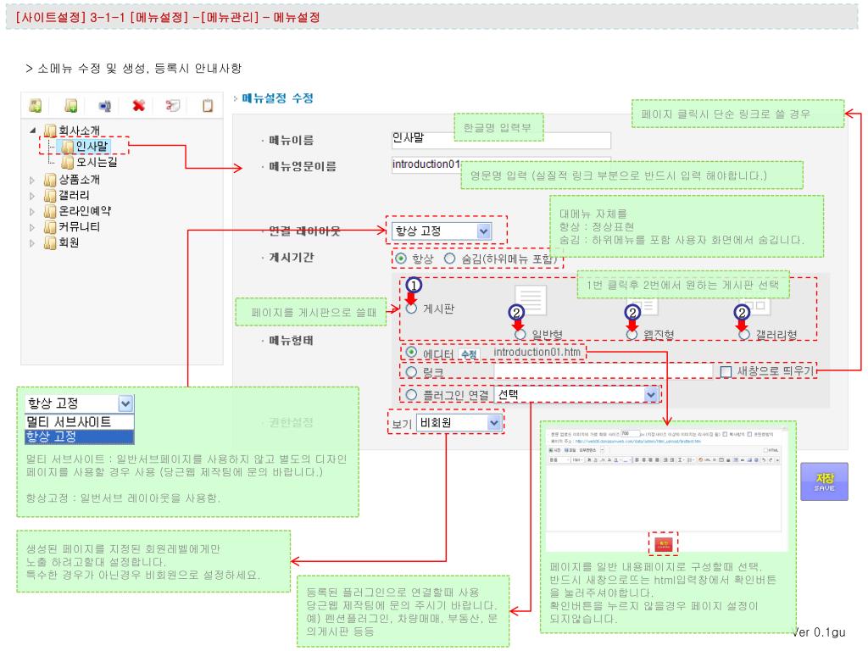Select the 온라인예약 label in tree
Image resolution: width=868 pixels, height=651 pixels.
click(x=85, y=211)
